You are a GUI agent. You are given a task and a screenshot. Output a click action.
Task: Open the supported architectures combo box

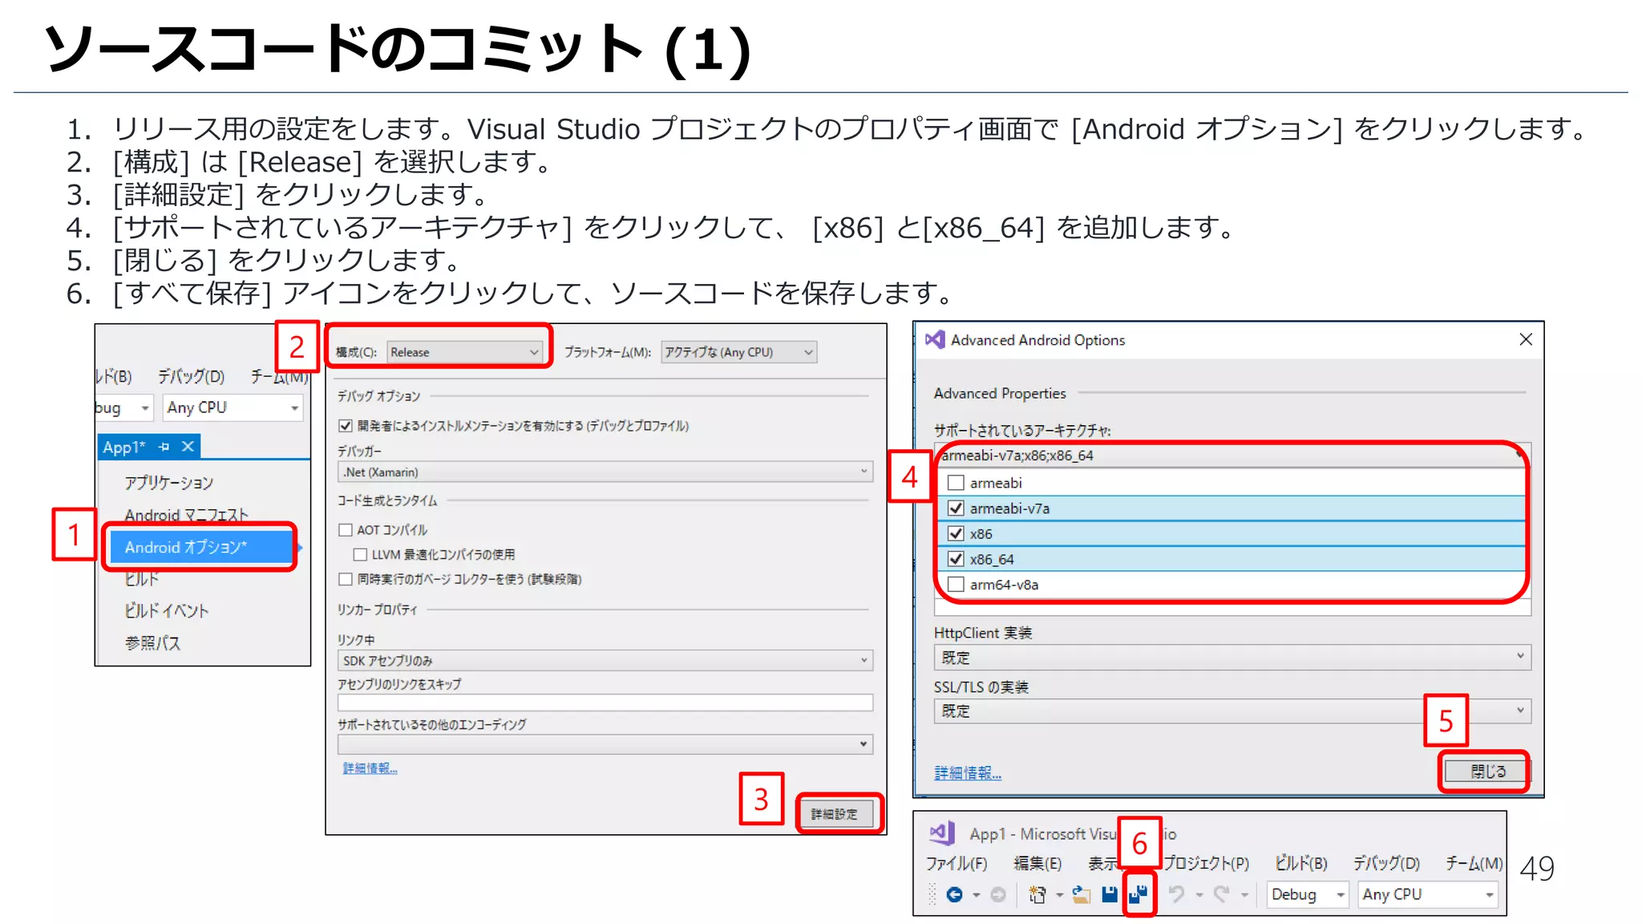pyautogui.click(x=1233, y=455)
